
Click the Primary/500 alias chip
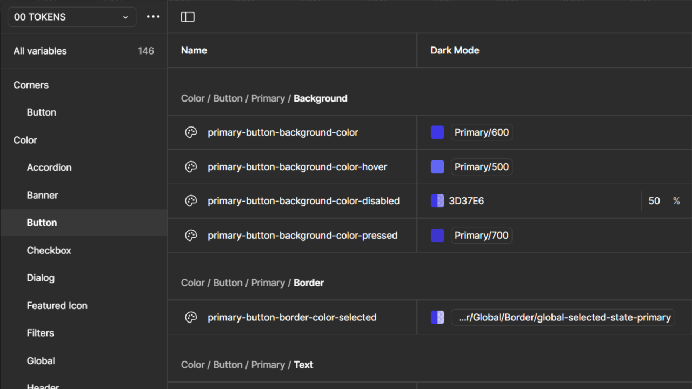(x=481, y=167)
